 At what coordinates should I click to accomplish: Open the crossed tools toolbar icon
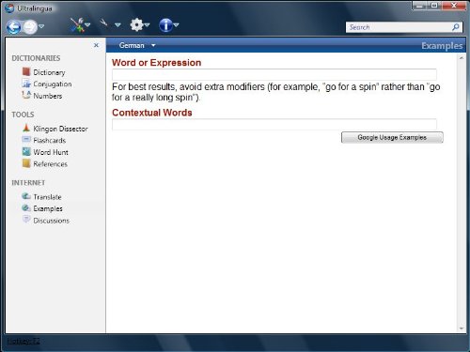77,25
